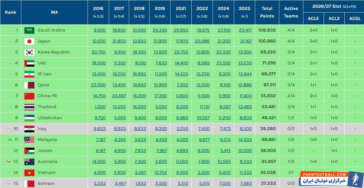The width and height of the screenshot is (364, 188).
Task: Click the ACLE slot column header
Action: pyautogui.click(x=313, y=18)
